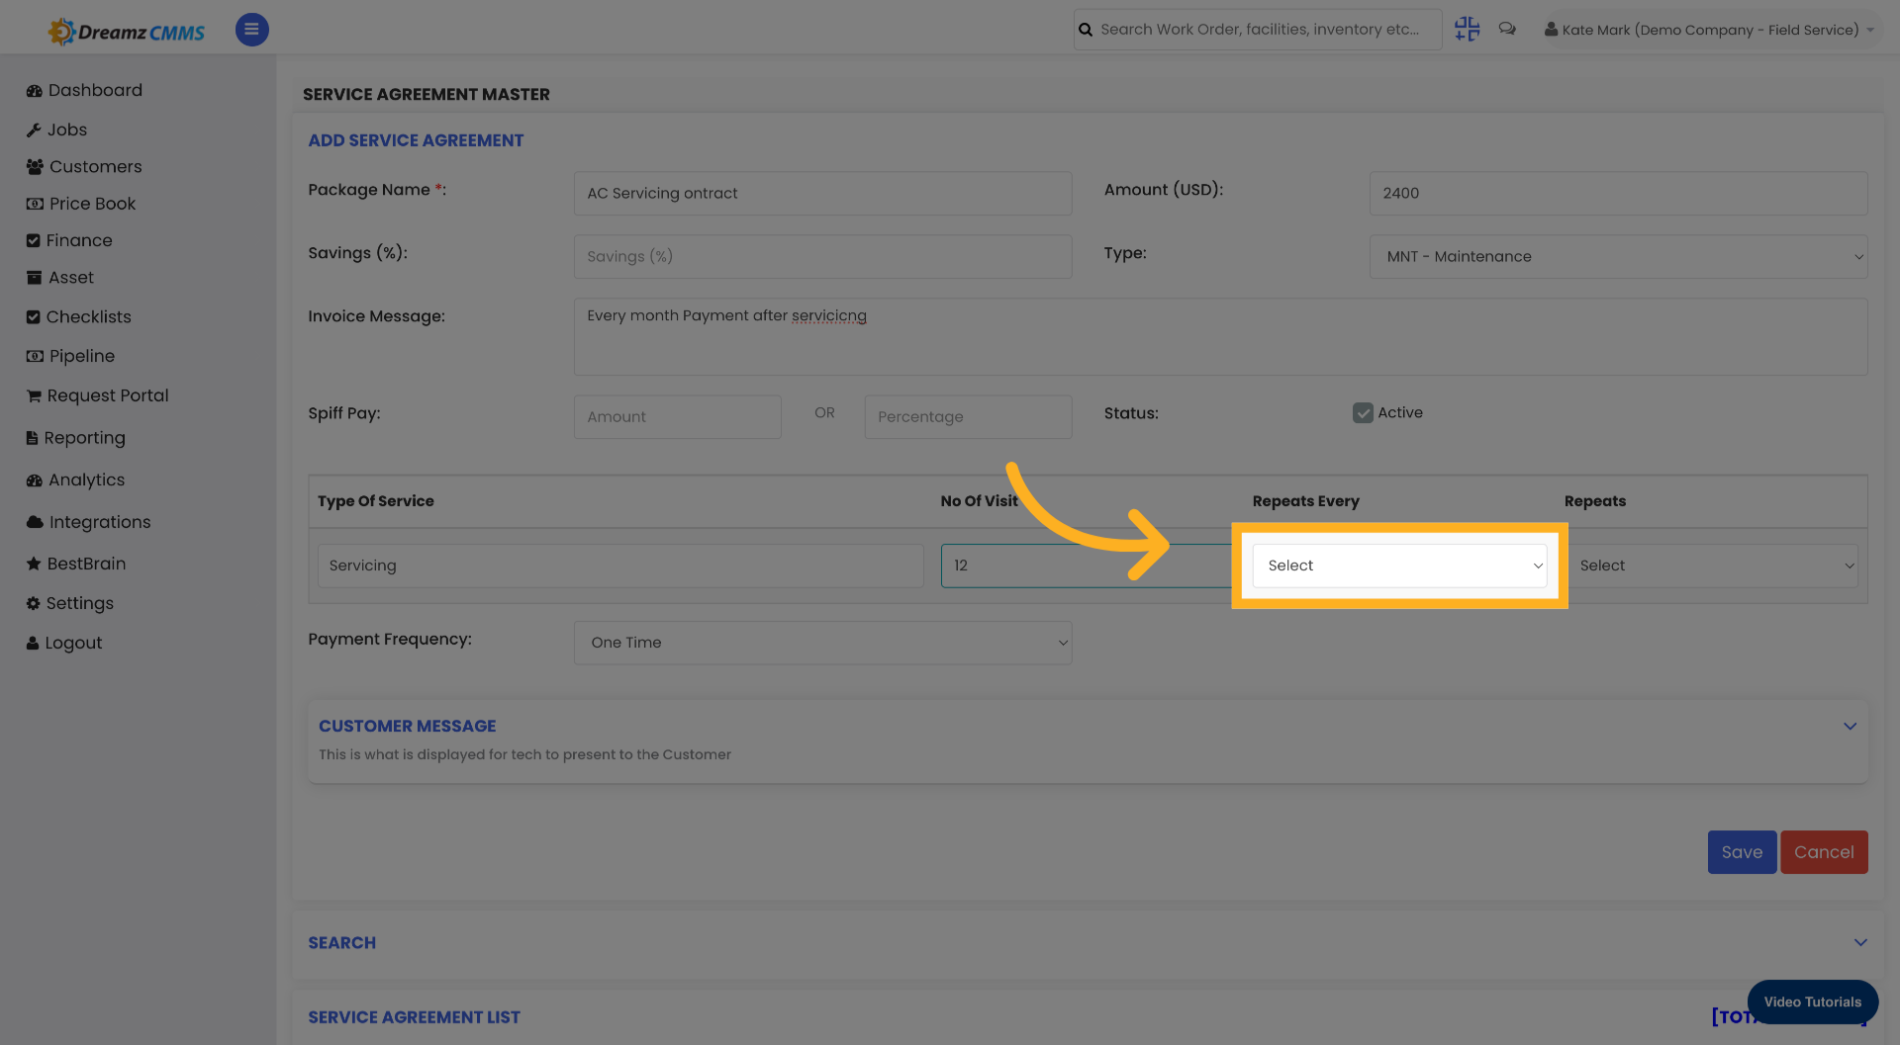The image size is (1900, 1045).
Task: Navigate to Price Book in sidebar
Action: point(33,204)
